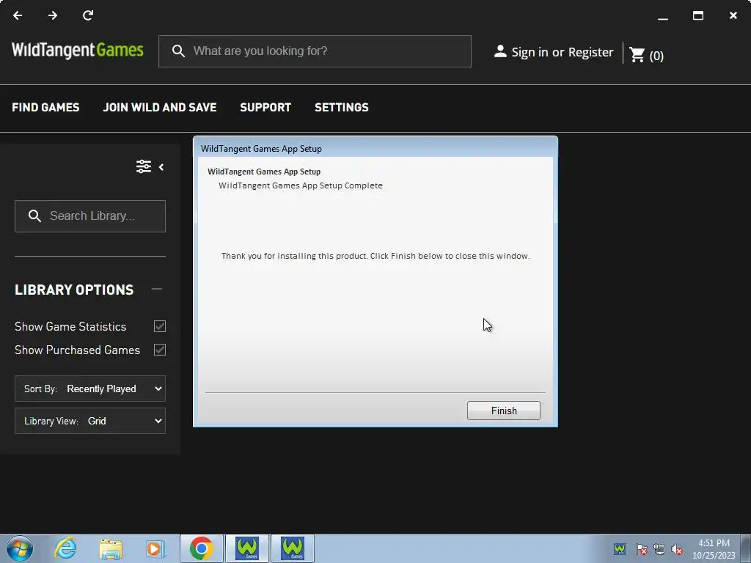Click the Show desktop strip at taskbar end
This screenshot has height=563, width=751.
click(746, 548)
